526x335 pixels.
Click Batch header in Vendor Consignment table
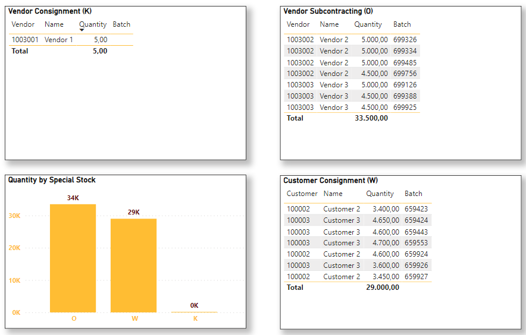click(121, 24)
